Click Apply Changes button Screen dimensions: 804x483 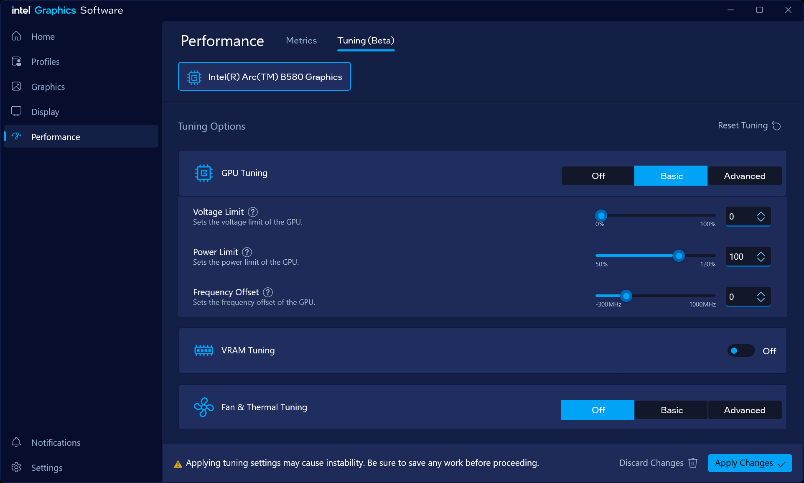[x=750, y=463]
